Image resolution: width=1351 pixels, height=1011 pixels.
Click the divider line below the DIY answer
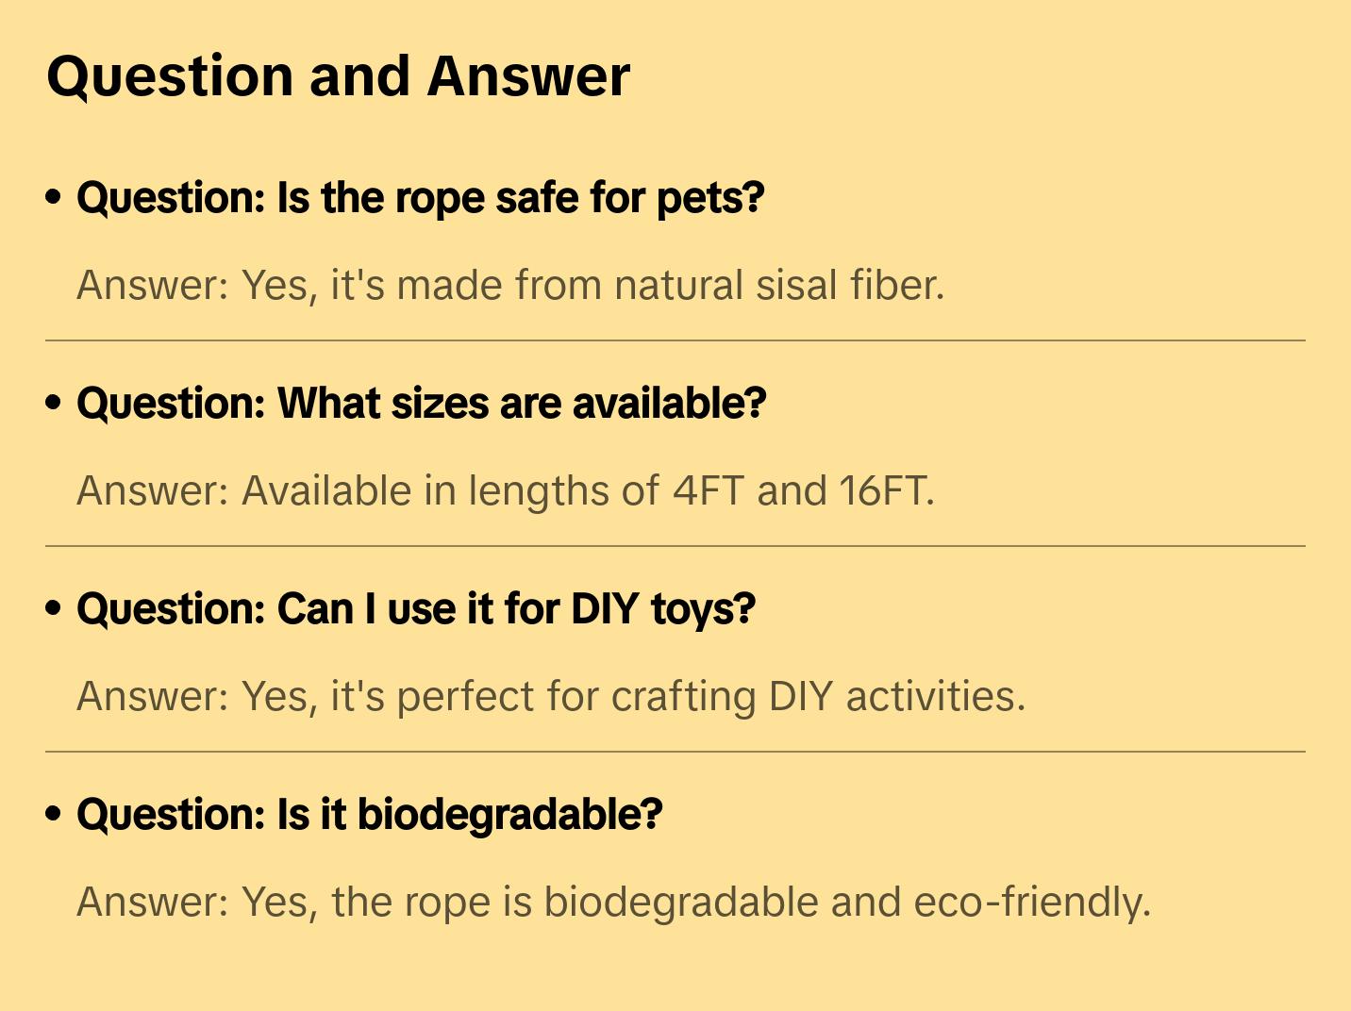tap(675, 752)
